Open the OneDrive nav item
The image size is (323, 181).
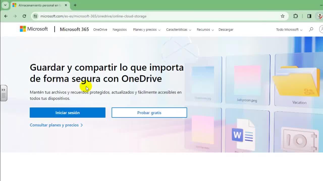[x=100, y=30]
